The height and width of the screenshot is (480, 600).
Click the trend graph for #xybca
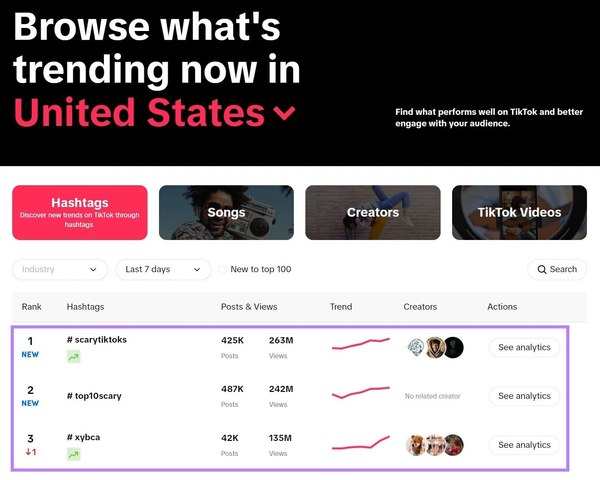pyautogui.click(x=360, y=445)
